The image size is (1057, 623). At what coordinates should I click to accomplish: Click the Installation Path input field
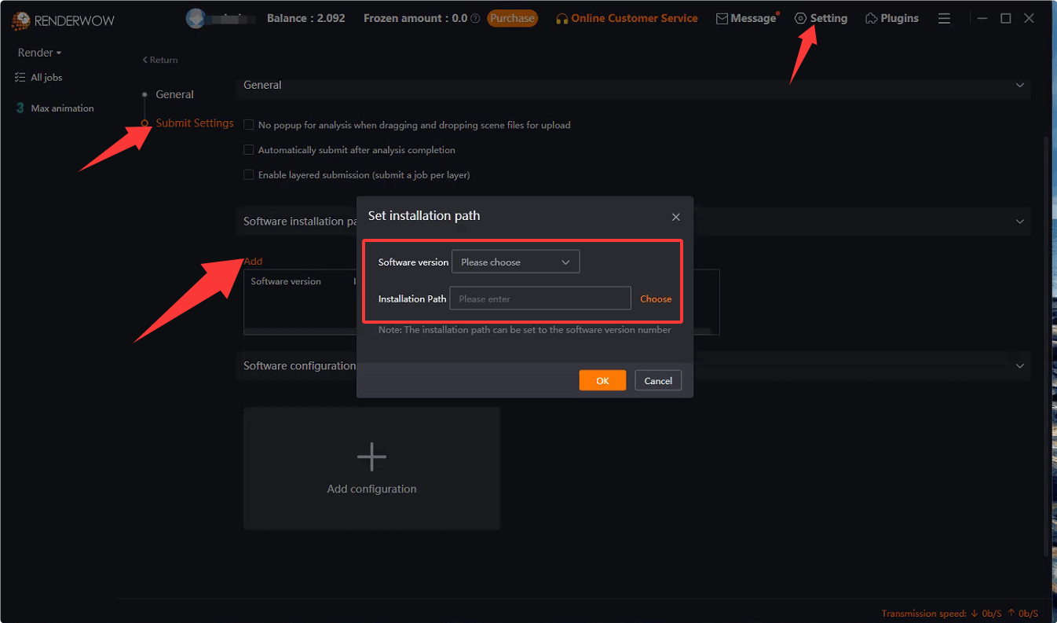539,299
